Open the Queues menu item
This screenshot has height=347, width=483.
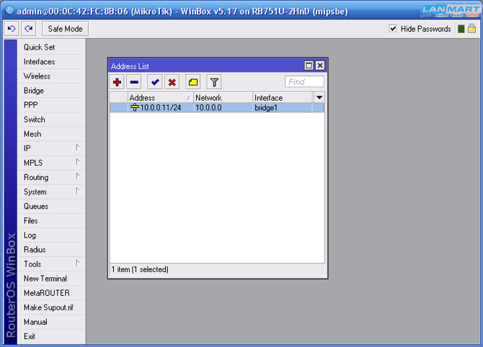coord(51,207)
